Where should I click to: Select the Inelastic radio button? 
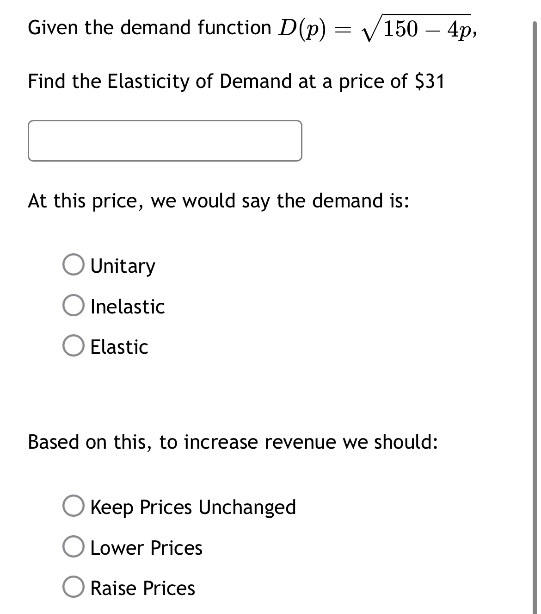pyautogui.click(x=74, y=306)
